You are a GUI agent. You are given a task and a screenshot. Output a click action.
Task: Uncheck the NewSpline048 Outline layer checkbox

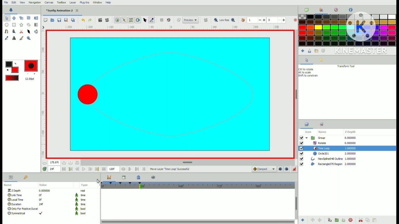[301, 159]
